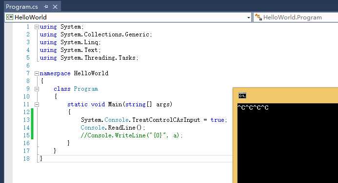Image resolution: width=338 pixels, height=183 pixels.
Task: Click 'System.Text' on line 4
Action: (79, 50)
